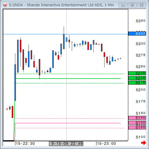
Task: Close the S.SNDA chart window
Action: [x=141, y=5]
